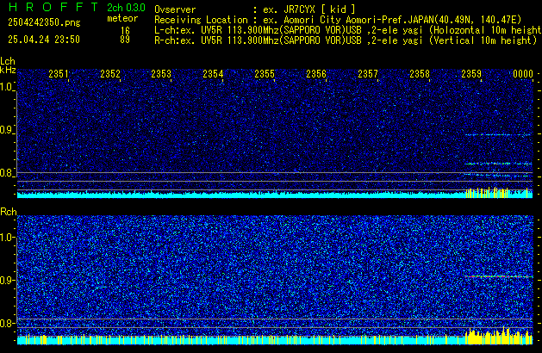
Task: Click the '2ch 0.3.0' version label
Action: pyautogui.click(x=126, y=8)
